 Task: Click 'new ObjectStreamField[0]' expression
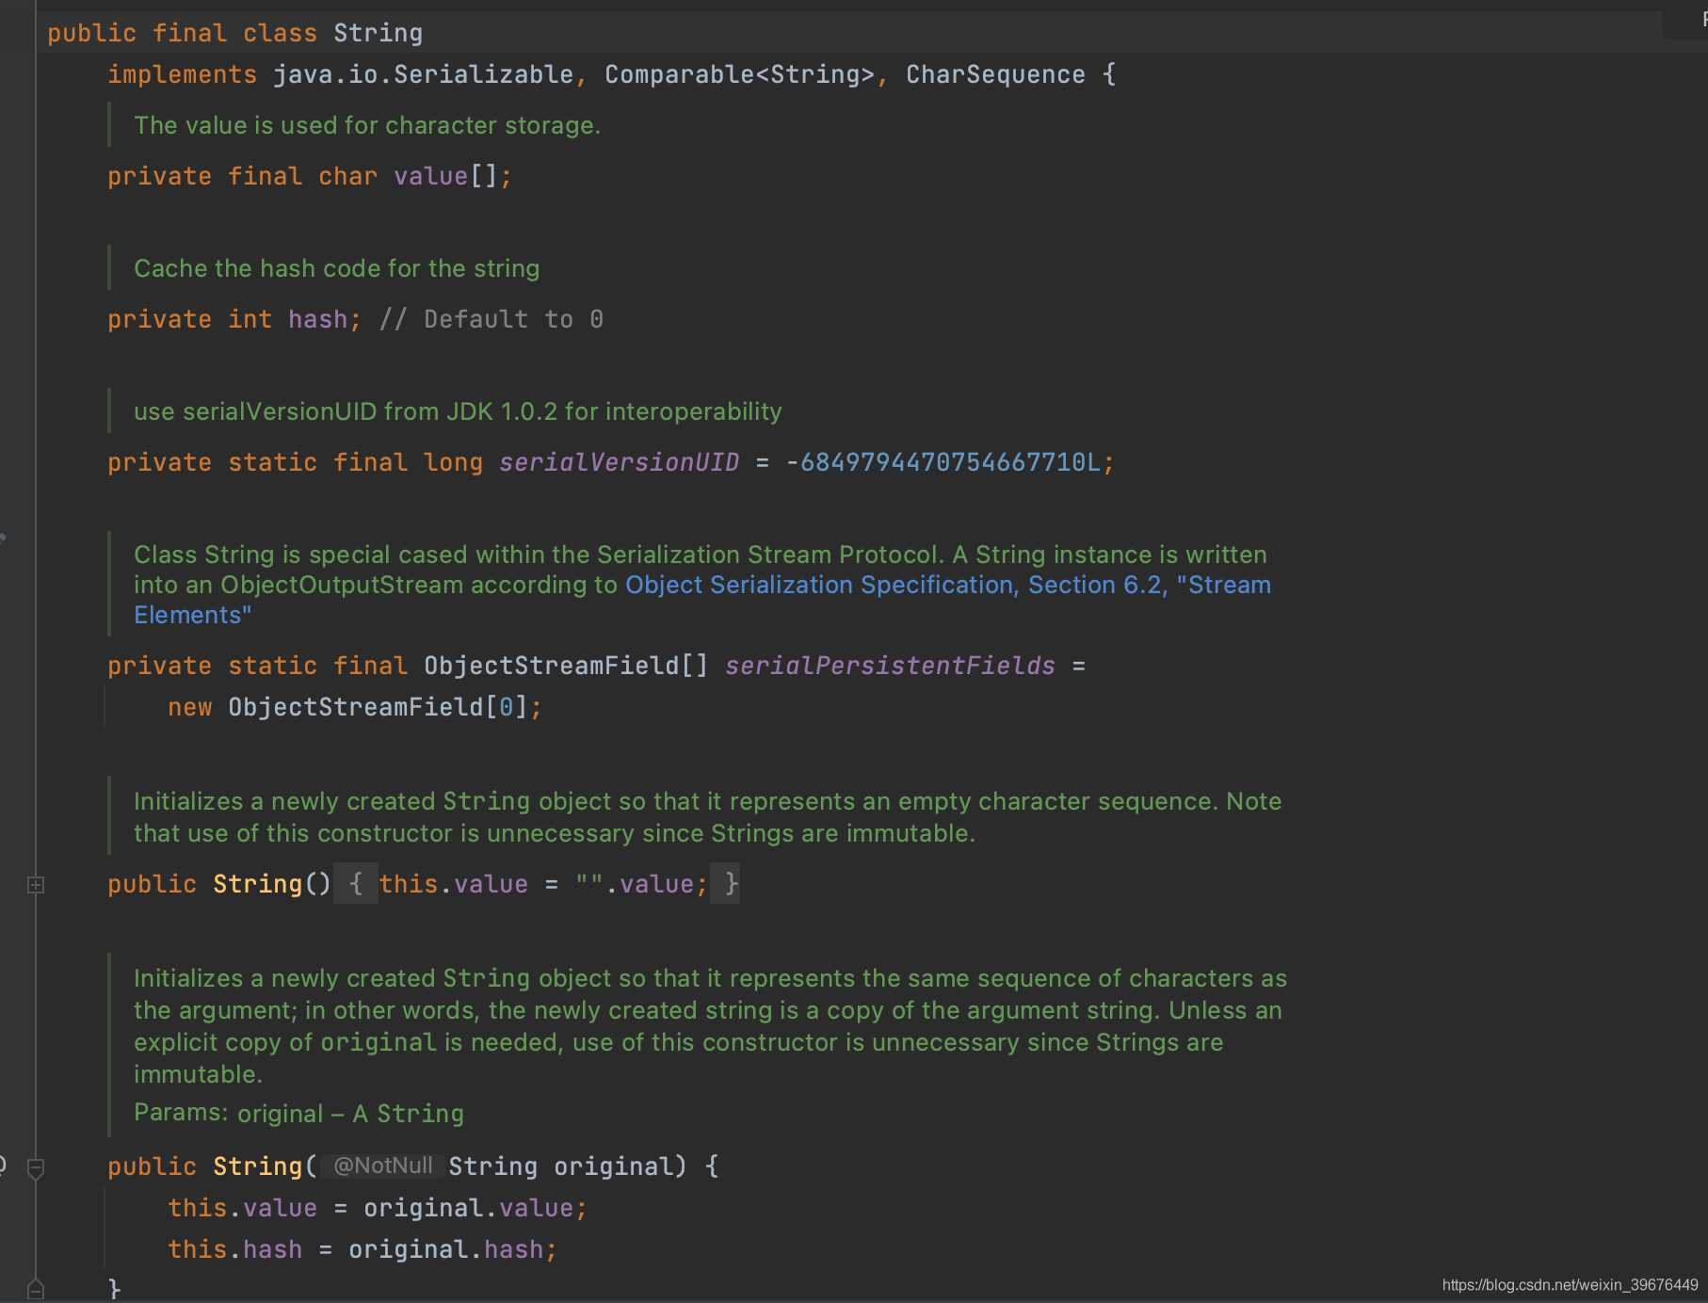point(353,707)
